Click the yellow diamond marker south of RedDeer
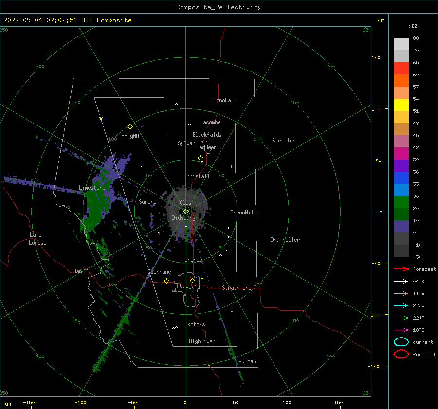 pyautogui.click(x=200, y=158)
